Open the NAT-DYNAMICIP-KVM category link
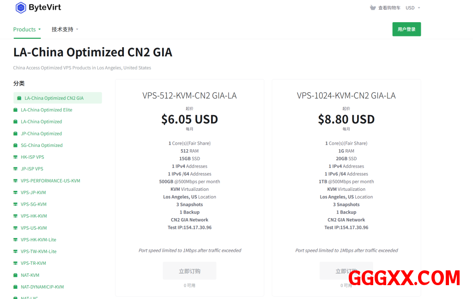The image size is (473, 299). [x=42, y=287]
